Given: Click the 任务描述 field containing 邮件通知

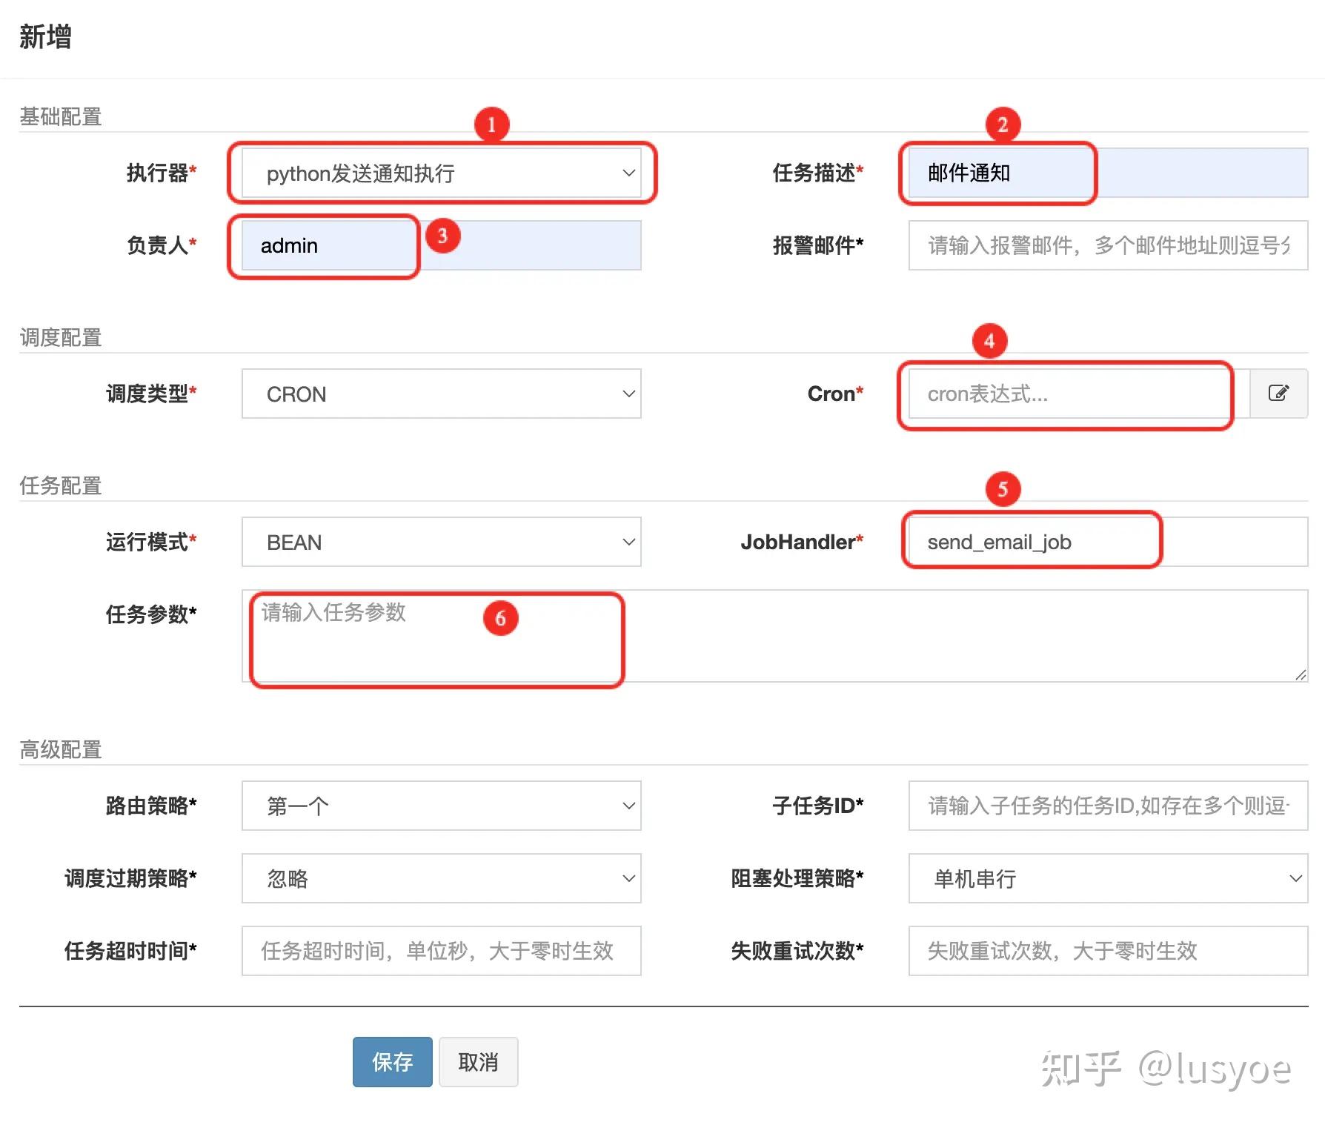Looking at the screenshot, I should pos(998,173).
